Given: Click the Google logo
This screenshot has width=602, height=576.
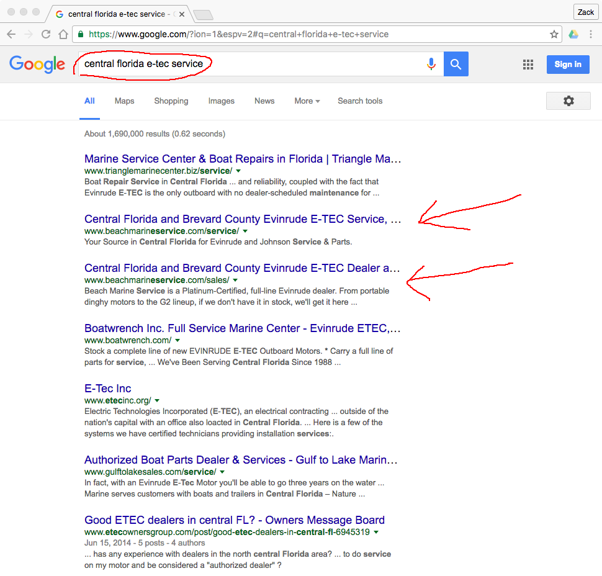Looking at the screenshot, I should coord(37,64).
